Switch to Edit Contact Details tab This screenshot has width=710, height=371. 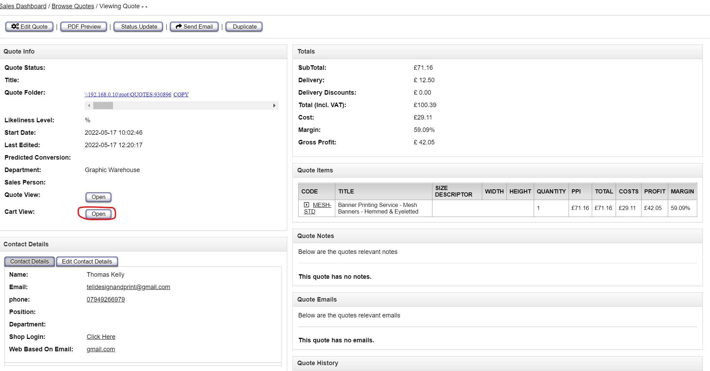(87, 261)
